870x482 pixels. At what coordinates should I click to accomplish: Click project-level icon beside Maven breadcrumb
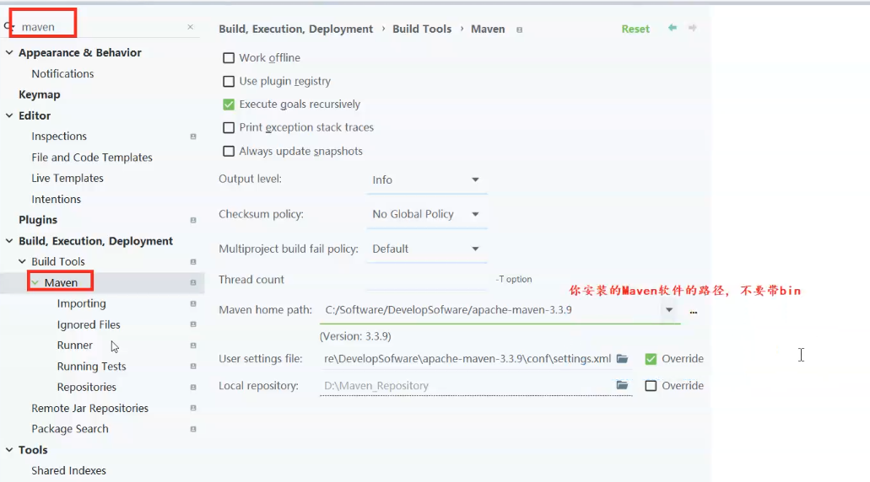point(519,30)
